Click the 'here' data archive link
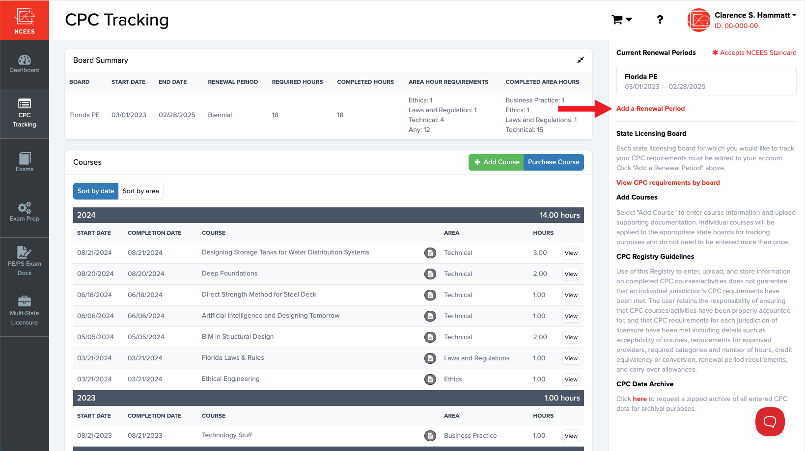The height and width of the screenshot is (451, 805). pos(639,399)
